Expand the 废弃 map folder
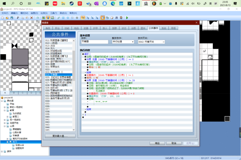The image size is (241, 160). pyautogui.click(x=2, y=151)
